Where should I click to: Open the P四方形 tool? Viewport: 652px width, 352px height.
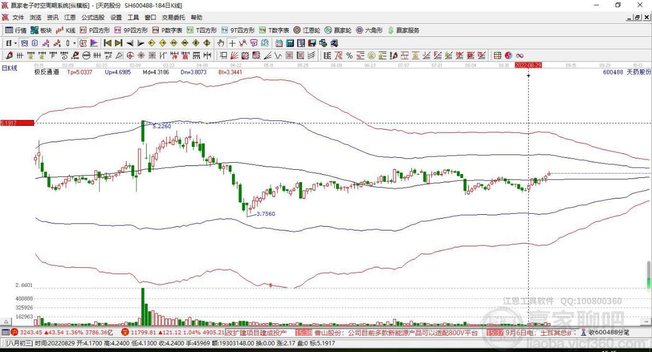(95, 30)
